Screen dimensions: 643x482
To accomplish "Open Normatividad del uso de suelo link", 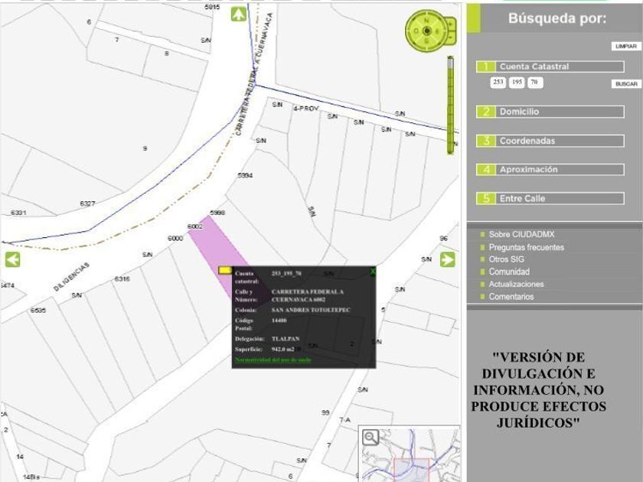I will click(x=273, y=360).
